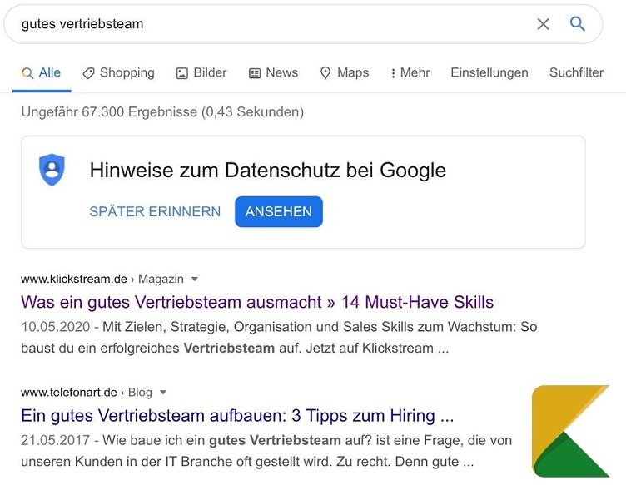Open Suchfilter options
Screen dimensions: 626x485
[576, 72]
